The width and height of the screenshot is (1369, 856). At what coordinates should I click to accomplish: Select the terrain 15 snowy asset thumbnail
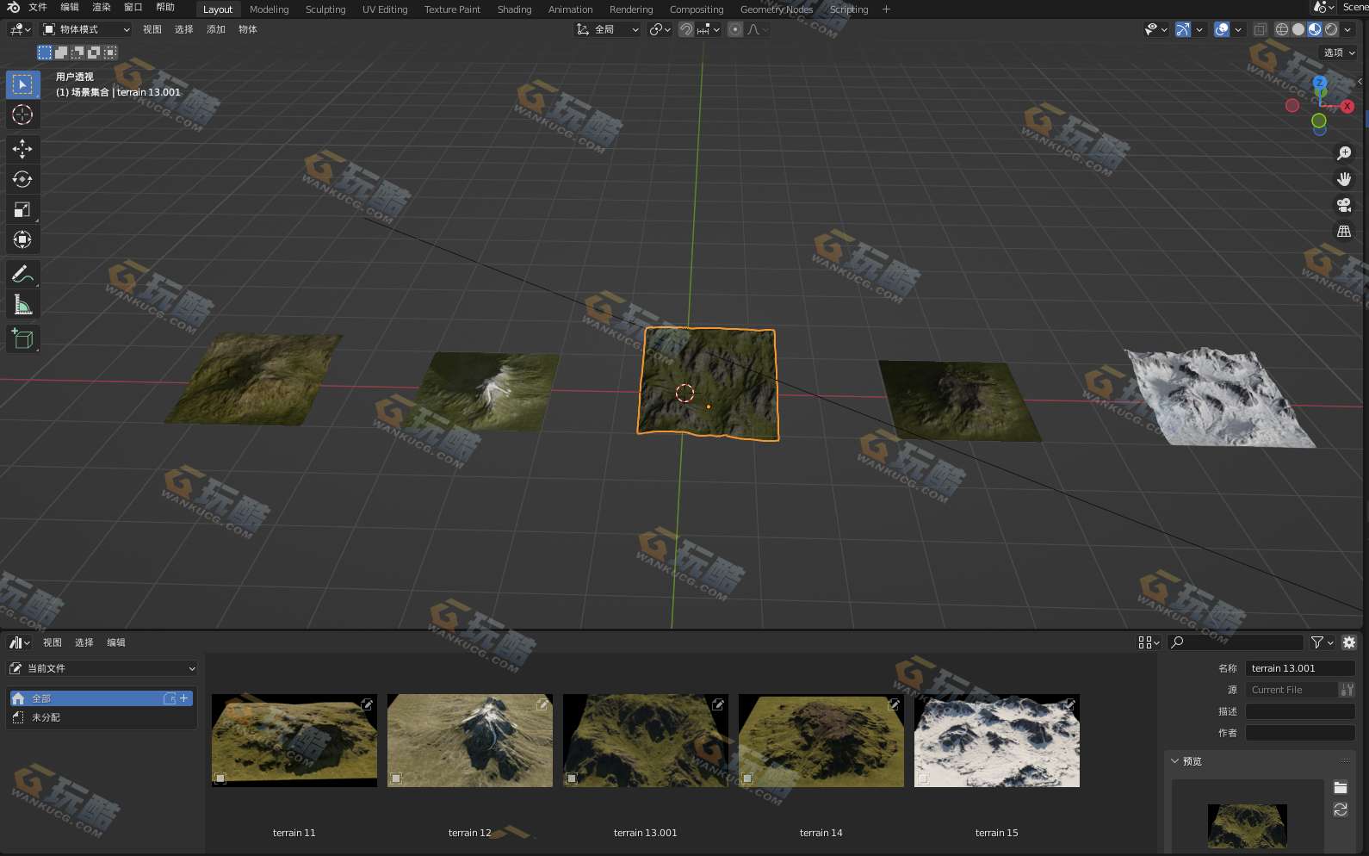(997, 741)
